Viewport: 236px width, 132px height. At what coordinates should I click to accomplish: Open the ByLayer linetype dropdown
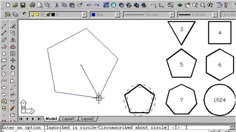172,15
